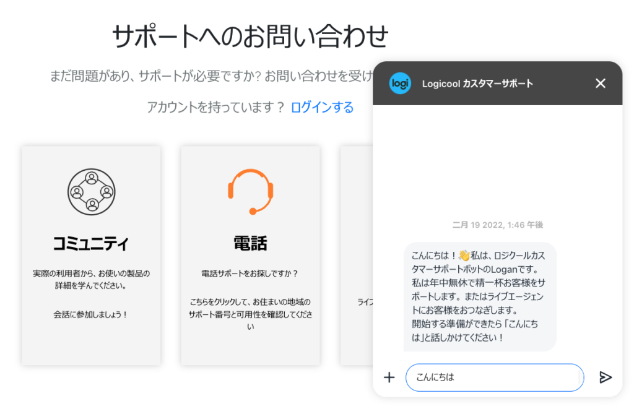
Task: Click 電話サポートをお探しですか？ text
Action: [250, 274]
